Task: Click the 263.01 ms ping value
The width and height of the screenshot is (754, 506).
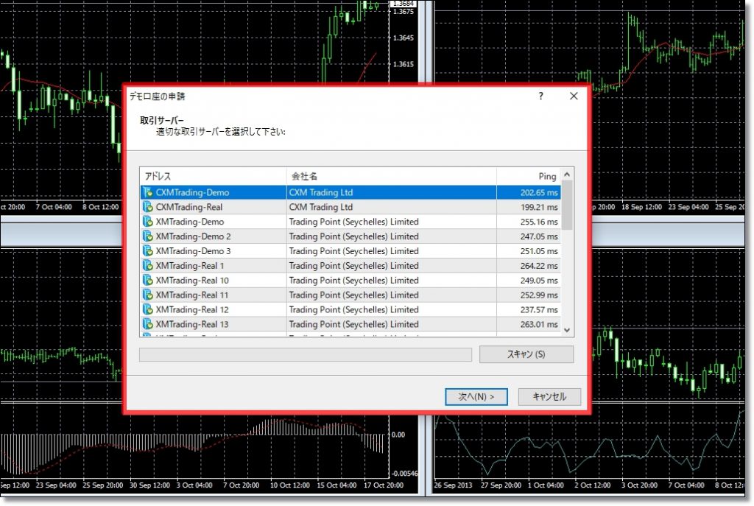Action: click(539, 324)
